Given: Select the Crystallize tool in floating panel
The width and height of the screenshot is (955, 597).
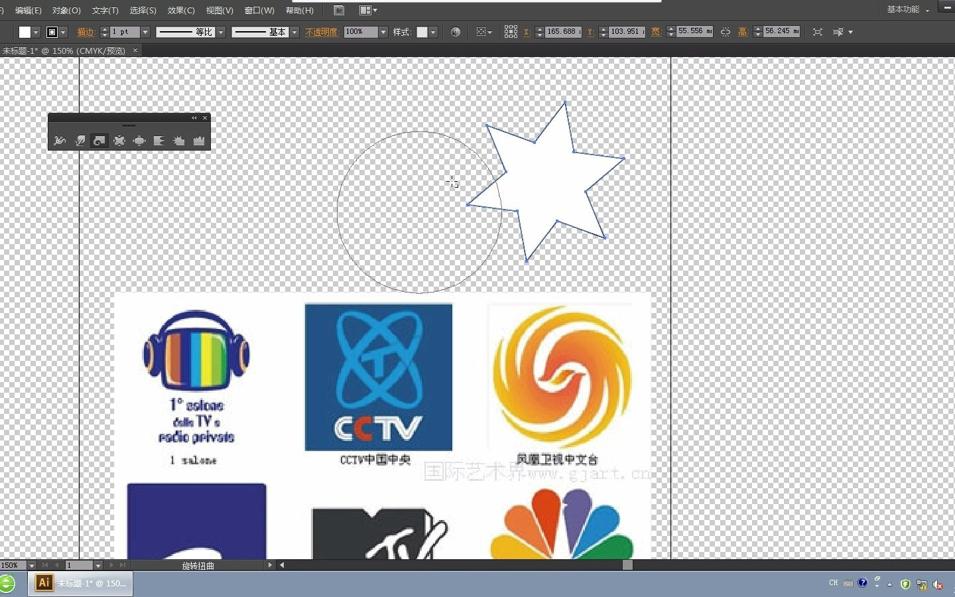Looking at the screenshot, I should click(x=179, y=141).
